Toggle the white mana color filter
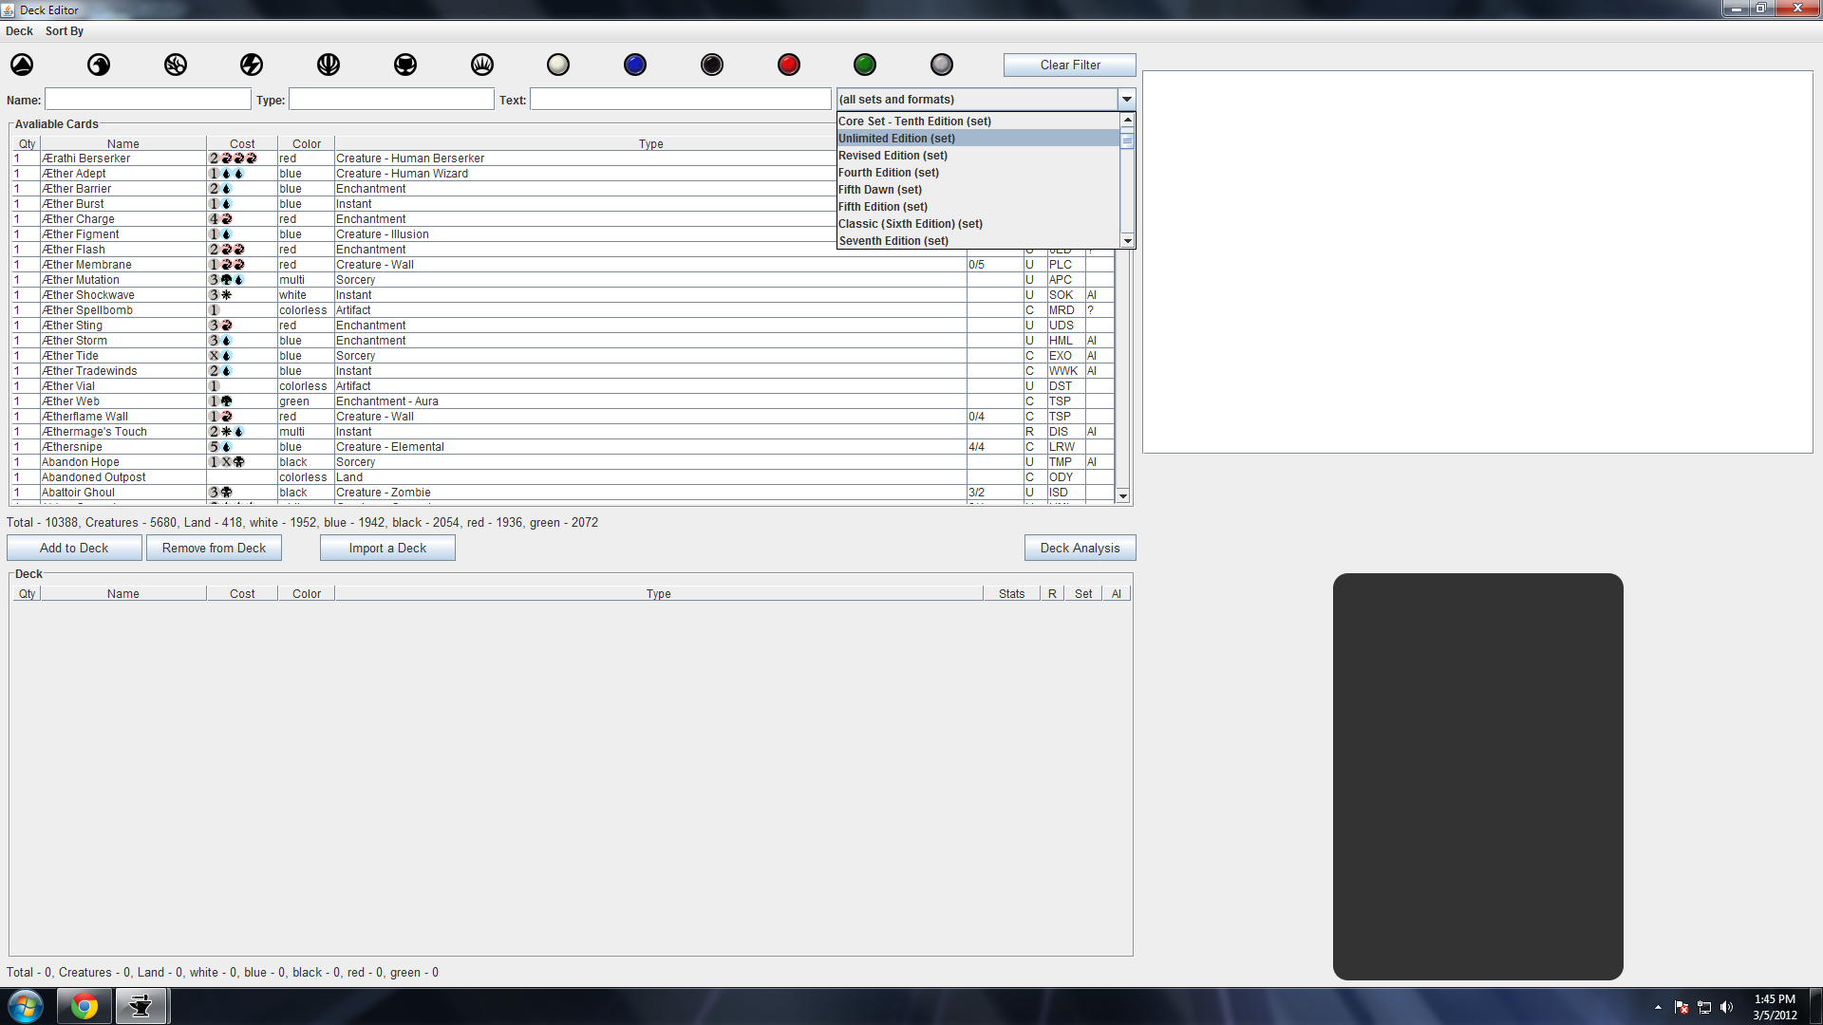 pos(558,65)
